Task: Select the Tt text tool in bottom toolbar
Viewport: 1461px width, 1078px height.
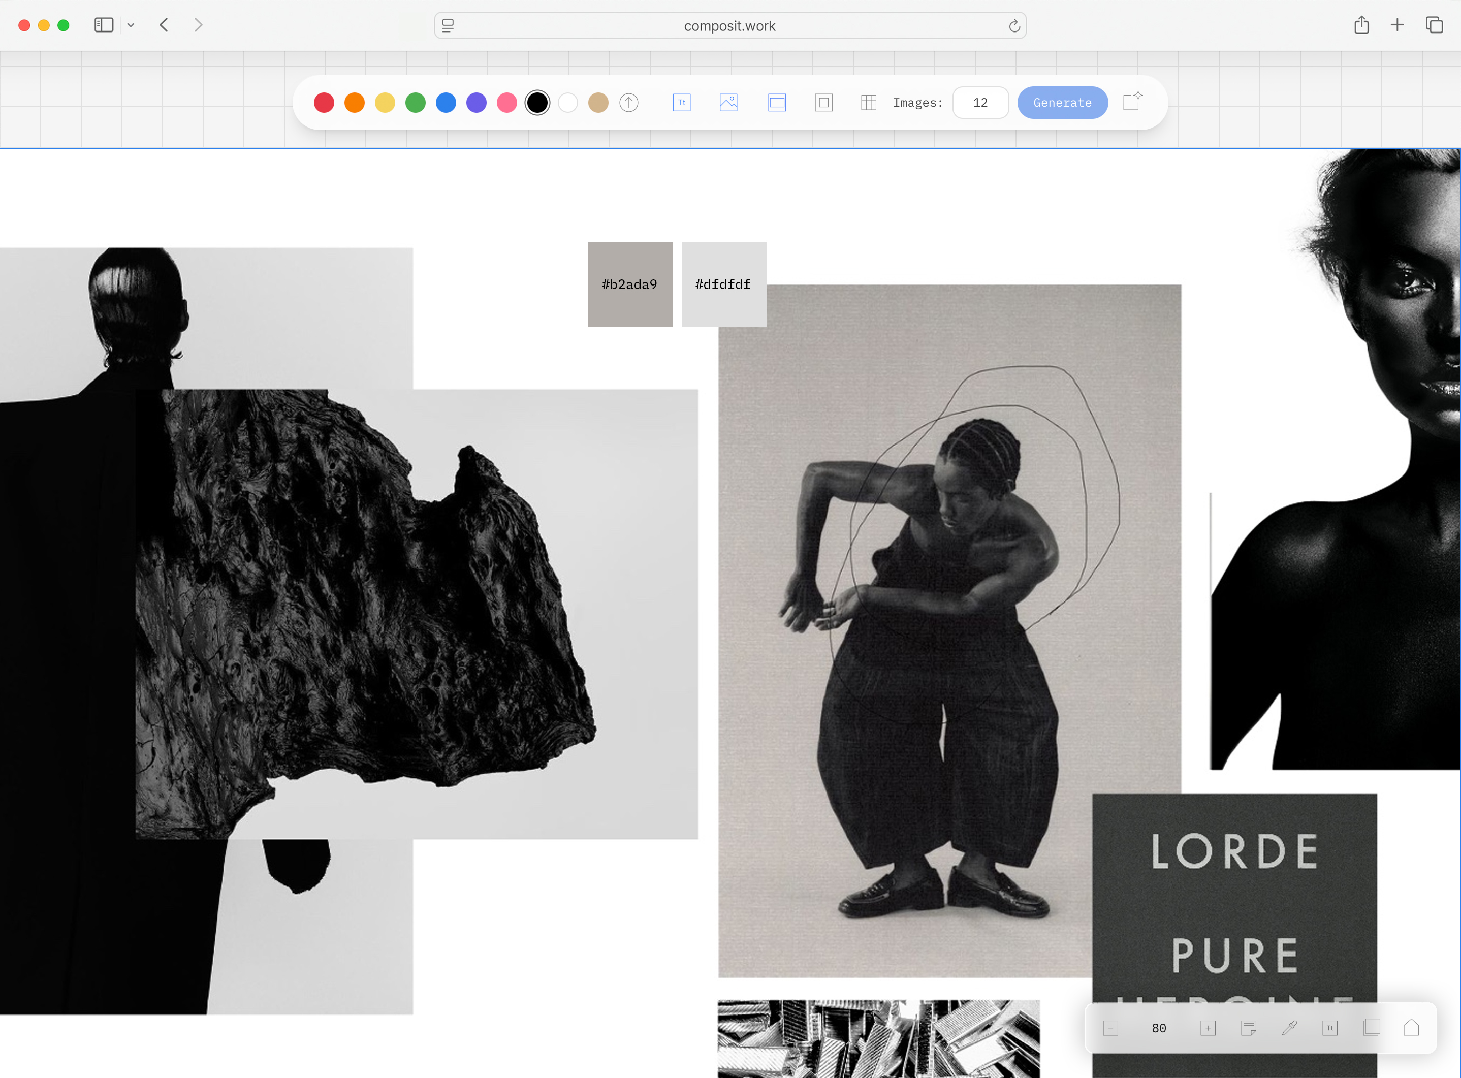Action: pos(1330,1028)
